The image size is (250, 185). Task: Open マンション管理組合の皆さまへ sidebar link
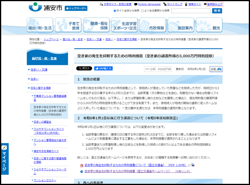click(x=50, y=142)
